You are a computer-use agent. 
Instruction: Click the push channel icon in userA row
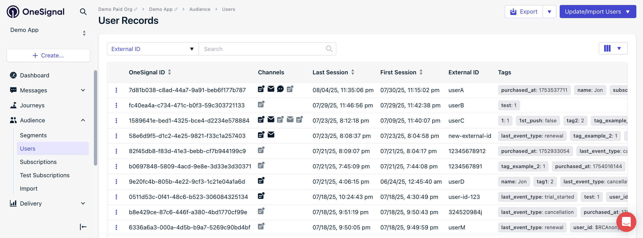[261, 89]
